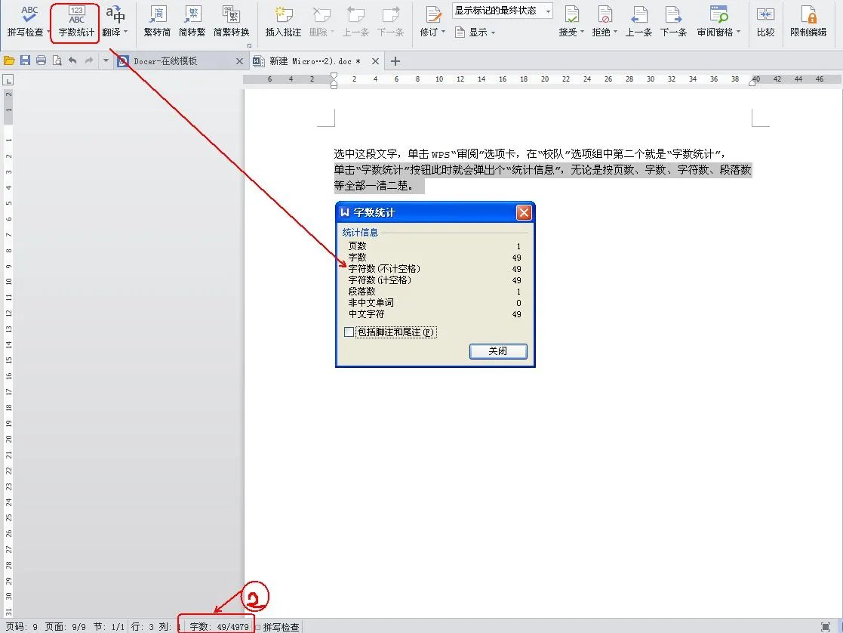This screenshot has height=633, width=843.
Task: Close dialog with the 关闭 button
Action: (498, 350)
